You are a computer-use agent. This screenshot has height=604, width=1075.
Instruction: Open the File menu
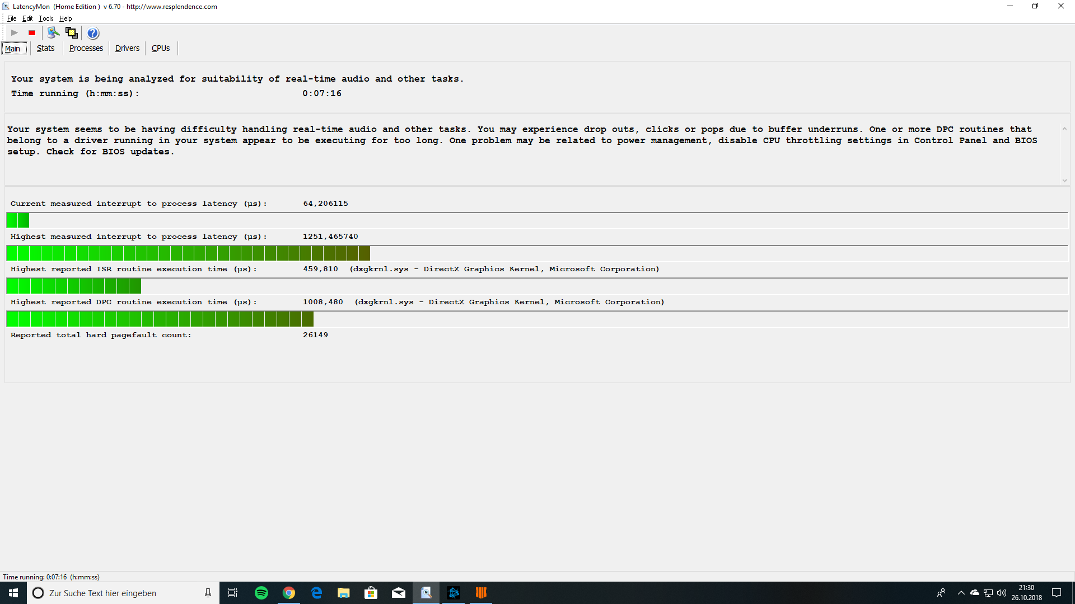point(11,18)
